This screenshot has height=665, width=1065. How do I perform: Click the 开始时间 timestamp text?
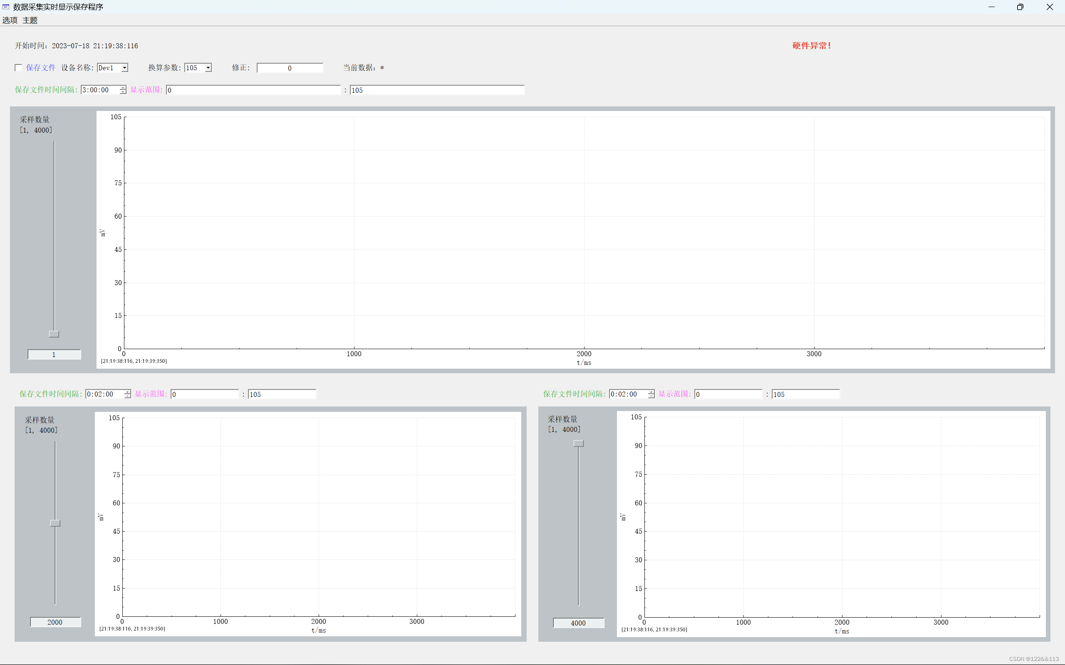pyautogui.click(x=76, y=46)
